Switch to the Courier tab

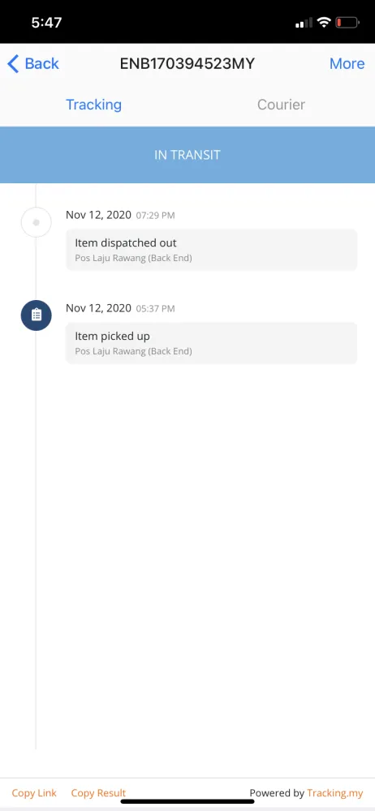(281, 105)
